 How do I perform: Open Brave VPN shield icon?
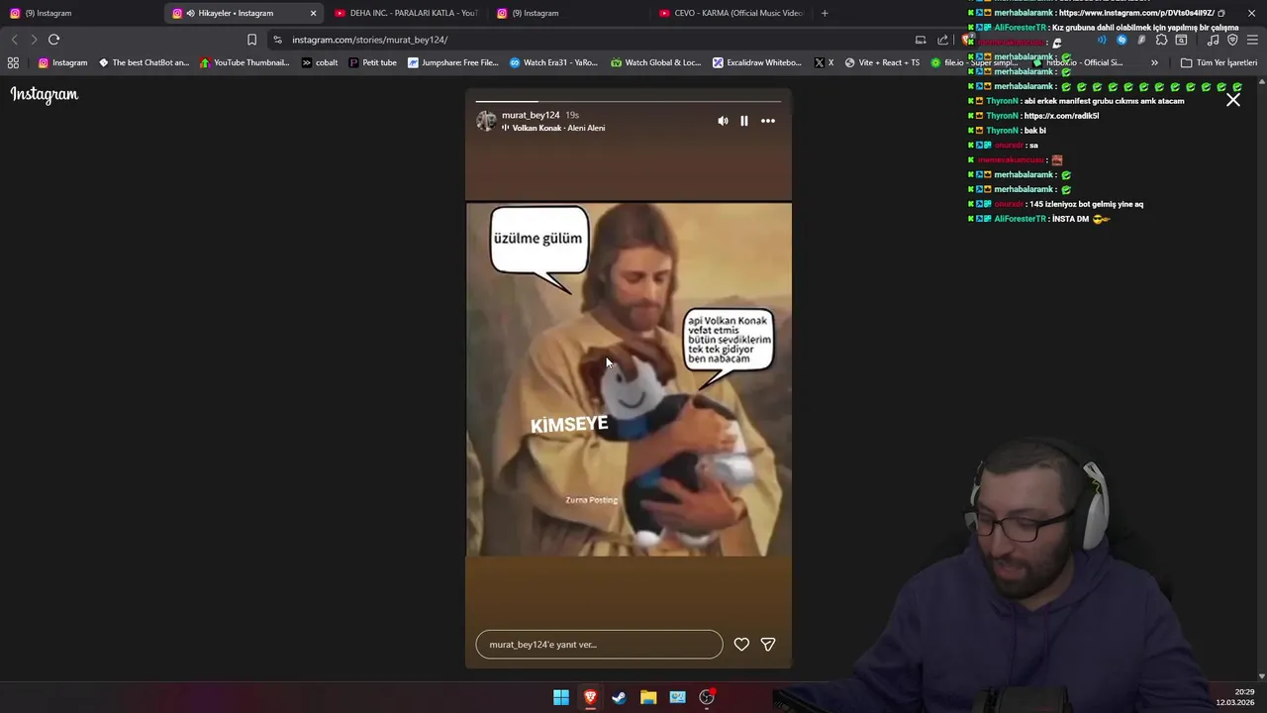tap(1232, 40)
